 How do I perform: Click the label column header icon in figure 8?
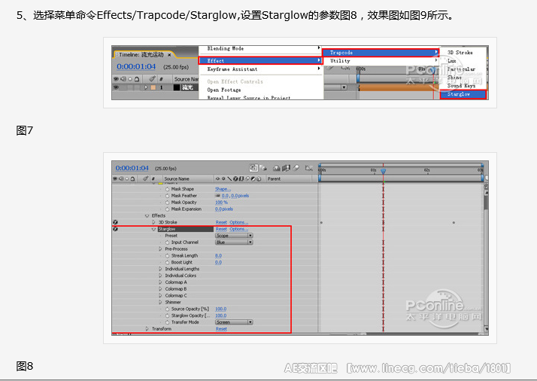(x=146, y=178)
